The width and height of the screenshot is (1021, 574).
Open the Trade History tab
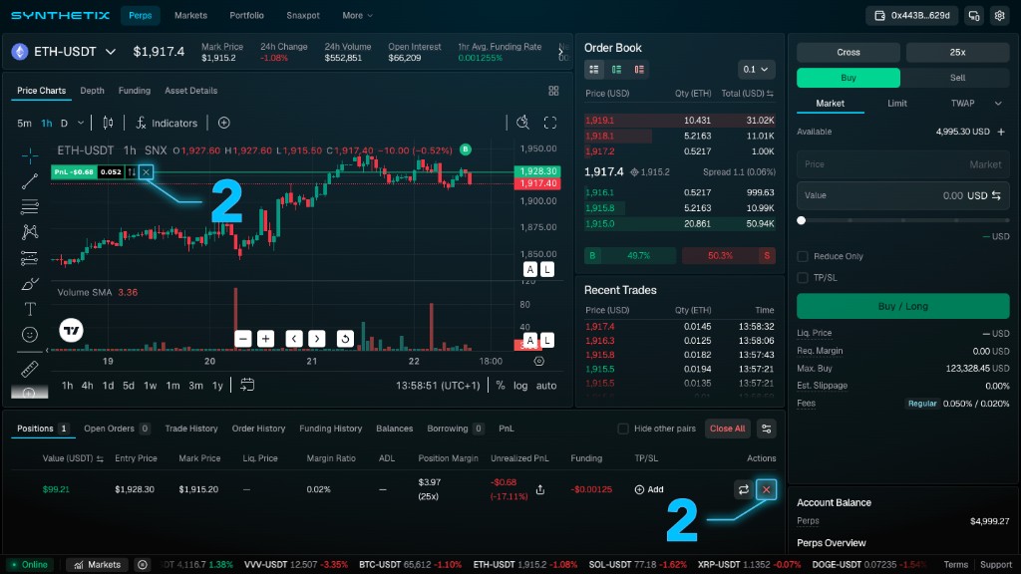[191, 429]
